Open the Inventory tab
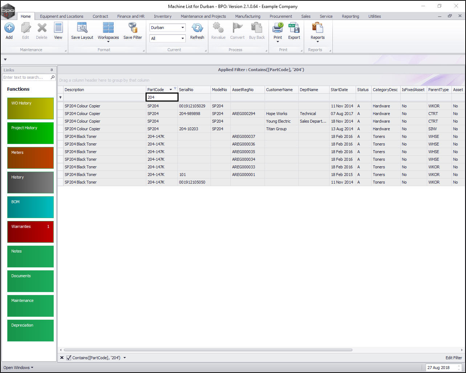This screenshot has height=373, width=466. coord(163,16)
